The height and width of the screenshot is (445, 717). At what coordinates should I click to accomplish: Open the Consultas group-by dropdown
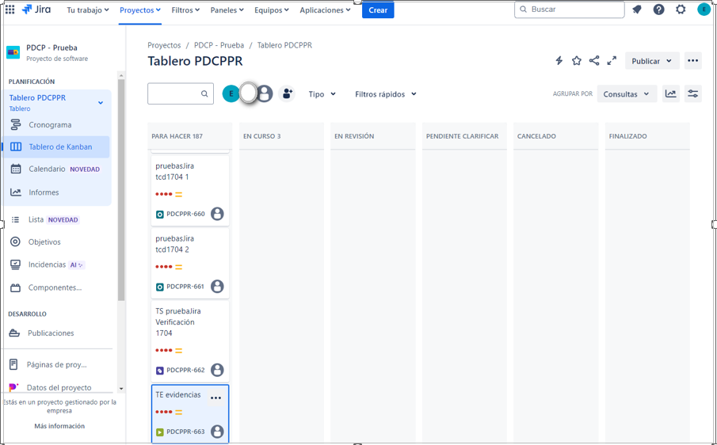[x=626, y=94]
